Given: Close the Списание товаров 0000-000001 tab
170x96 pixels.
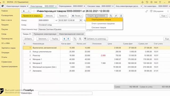Looking at the screenshot, I should [x=113, y=6].
